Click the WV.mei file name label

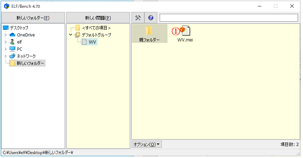point(185,40)
